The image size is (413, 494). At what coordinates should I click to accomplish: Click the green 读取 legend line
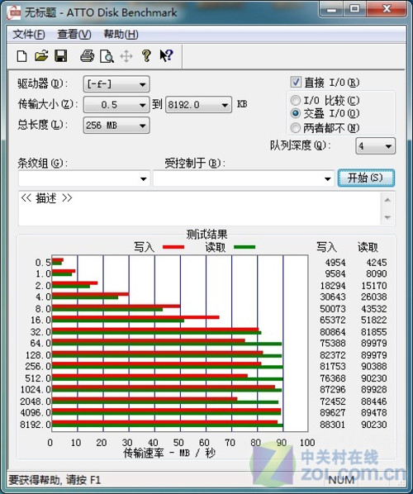[x=244, y=247]
